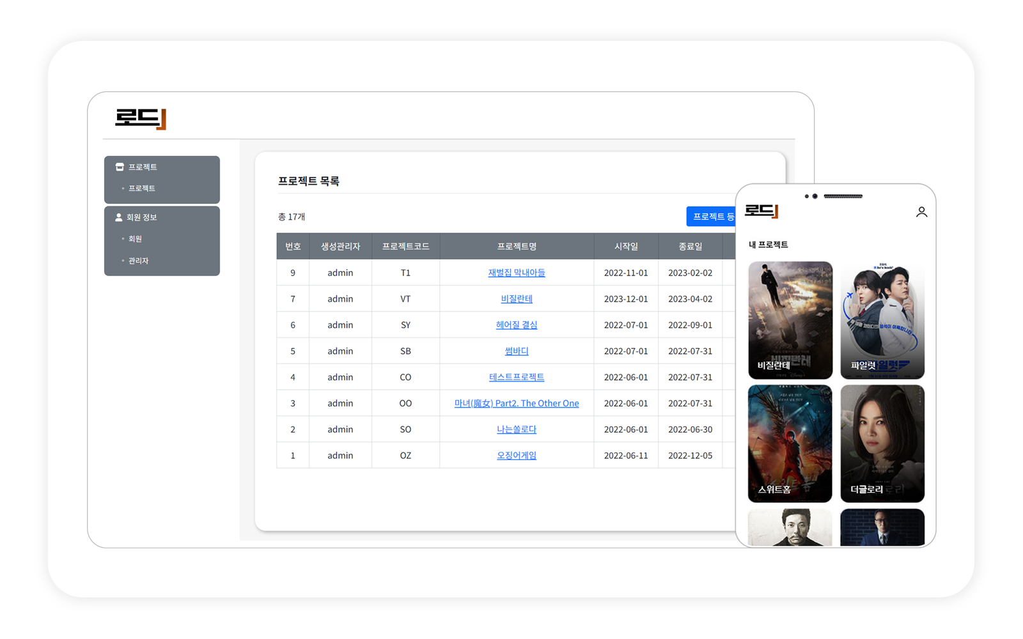1023x639 pixels.
Task: Open the 테스트프로젝트 link
Action: pos(517,378)
